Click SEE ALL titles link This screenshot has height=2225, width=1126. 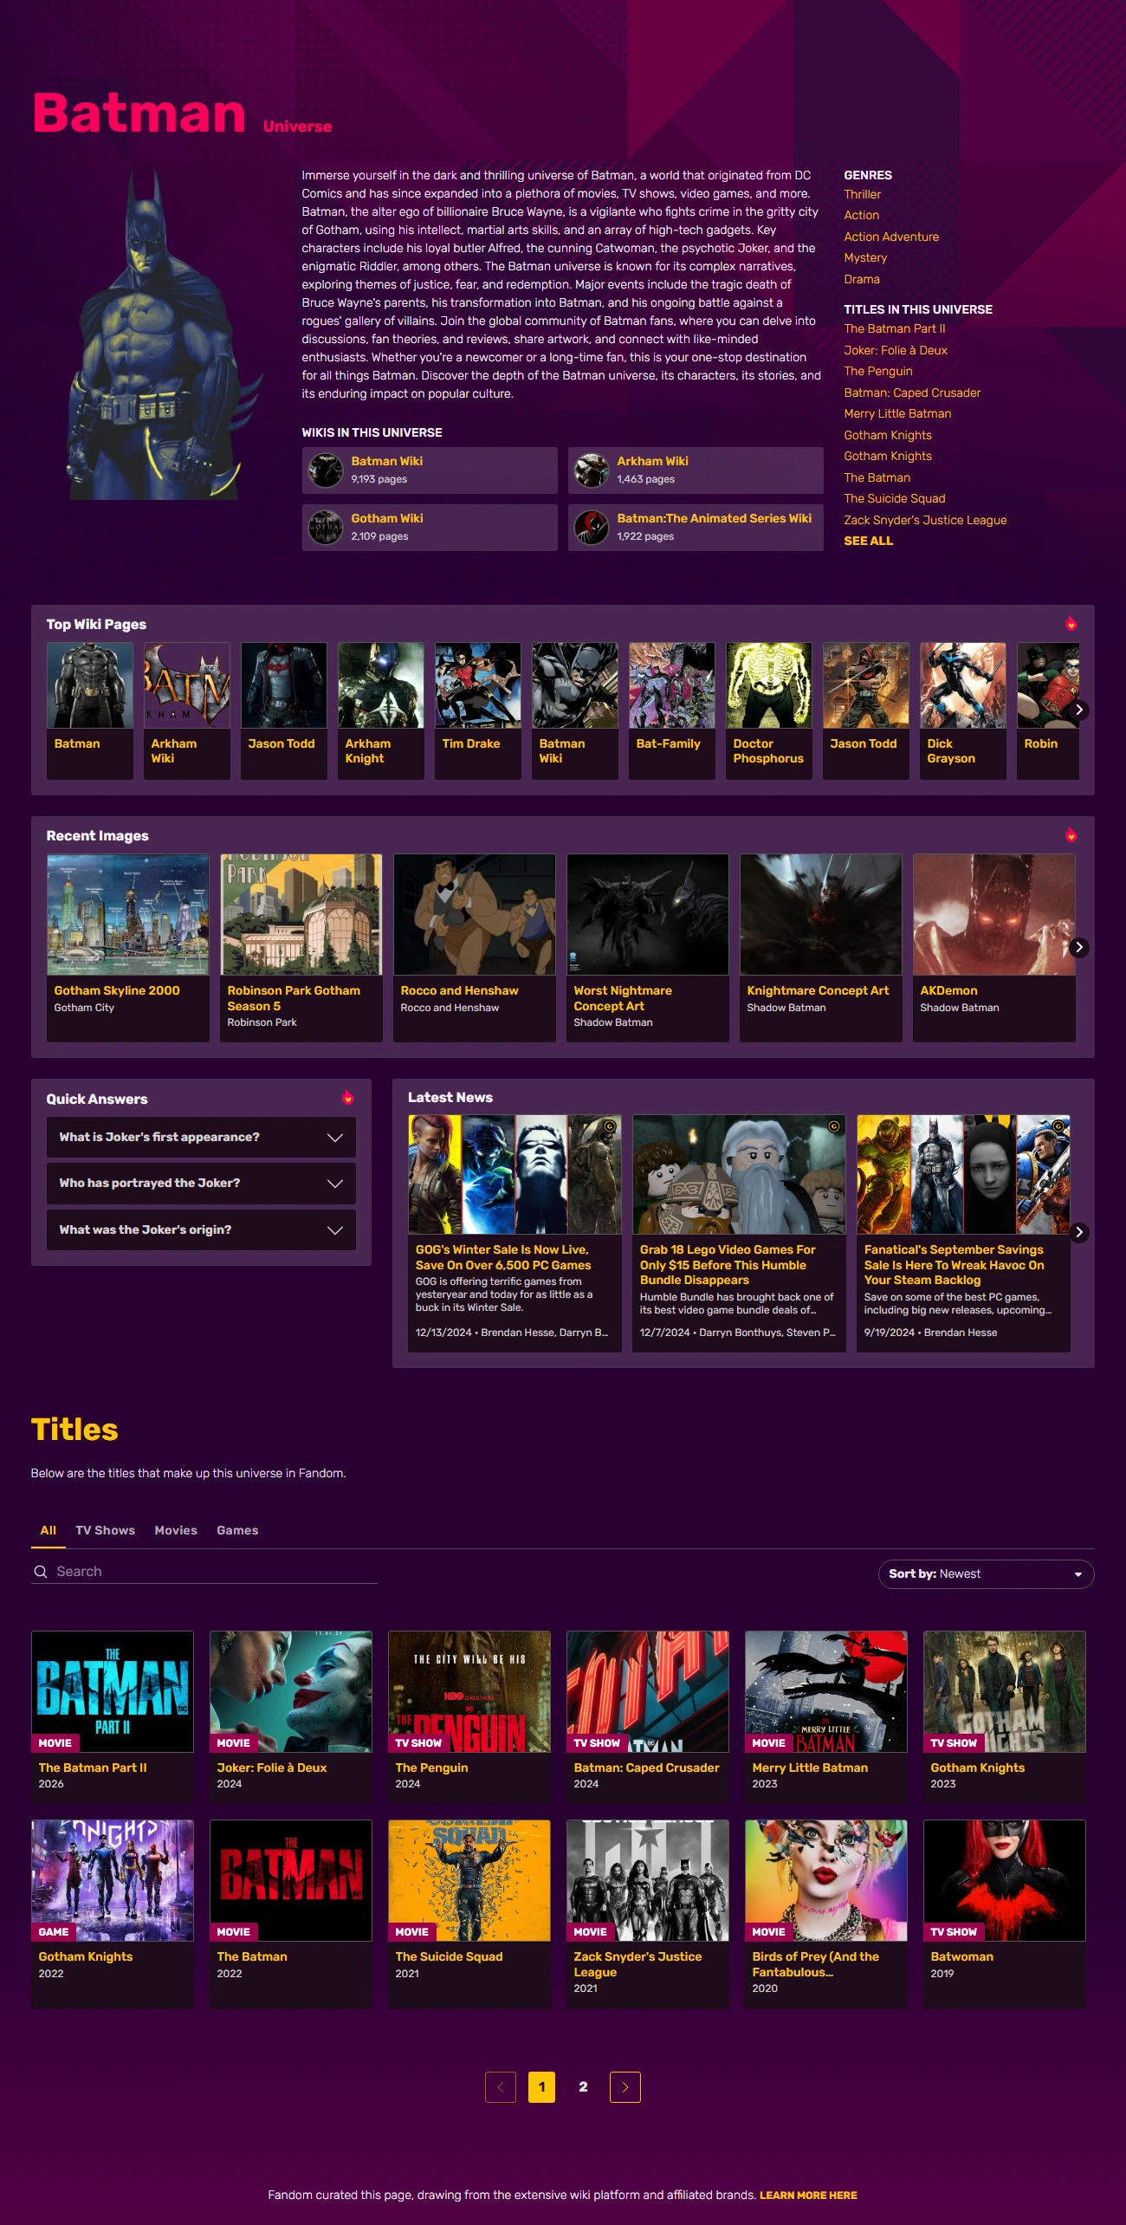[869, 541]
